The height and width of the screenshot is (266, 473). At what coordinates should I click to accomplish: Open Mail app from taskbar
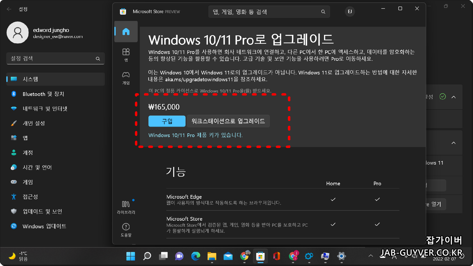click(x=228, y=256)
